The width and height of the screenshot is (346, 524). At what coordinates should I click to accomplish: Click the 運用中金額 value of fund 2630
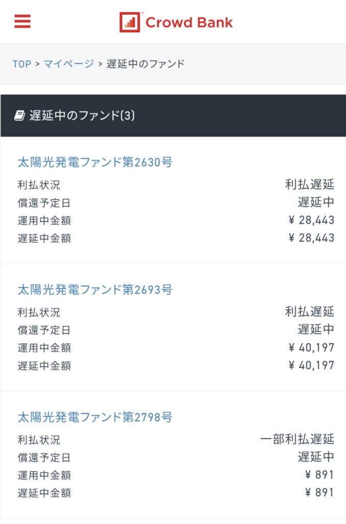tap(311, 221)
